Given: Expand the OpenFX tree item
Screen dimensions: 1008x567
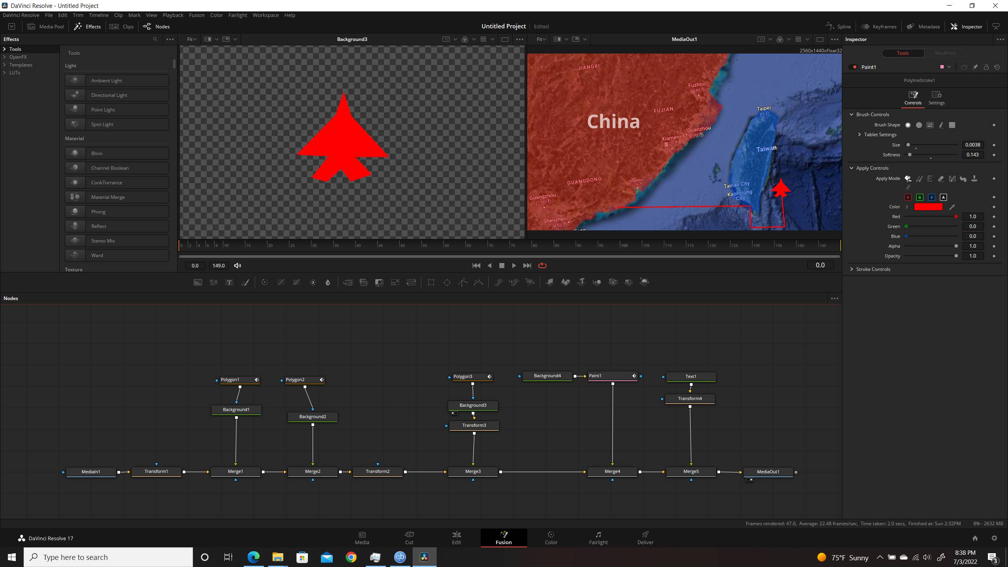Looking at the screenshot, I should coord(4,57).
